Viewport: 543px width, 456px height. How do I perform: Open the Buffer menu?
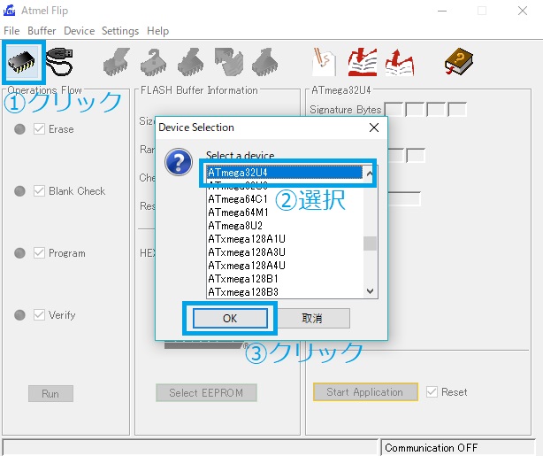coord(42,31)
